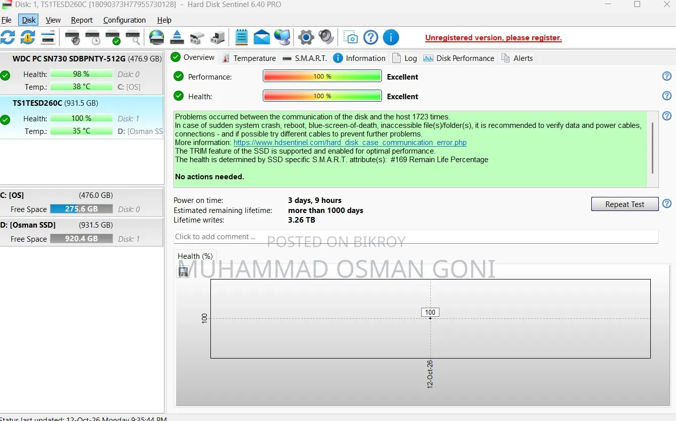Click the disk with speaker toolbar icon
Image resolution: width=676 pixels, height=421 pixels.
[72, 37]
